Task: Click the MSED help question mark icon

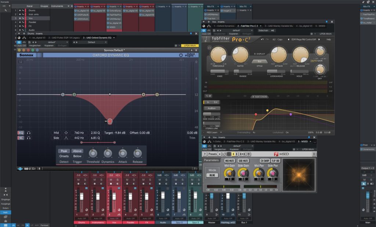Action: 205,154
